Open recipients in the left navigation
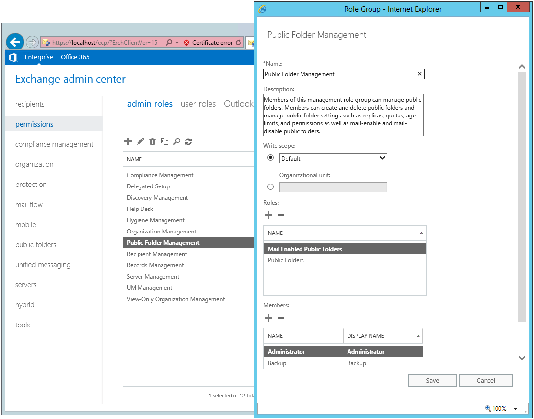This screenshot has height=419, width=534. tap(30, 104)
